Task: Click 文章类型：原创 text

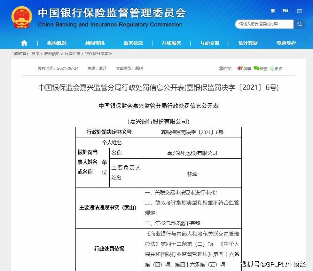Action: [x=129, y=68]
